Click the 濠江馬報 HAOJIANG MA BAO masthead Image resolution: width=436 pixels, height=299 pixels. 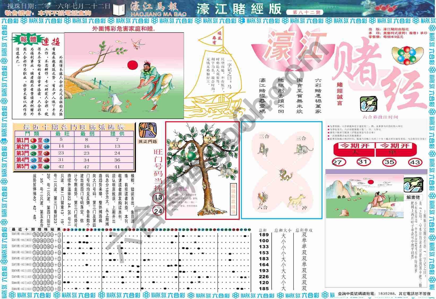coord(158,10)
